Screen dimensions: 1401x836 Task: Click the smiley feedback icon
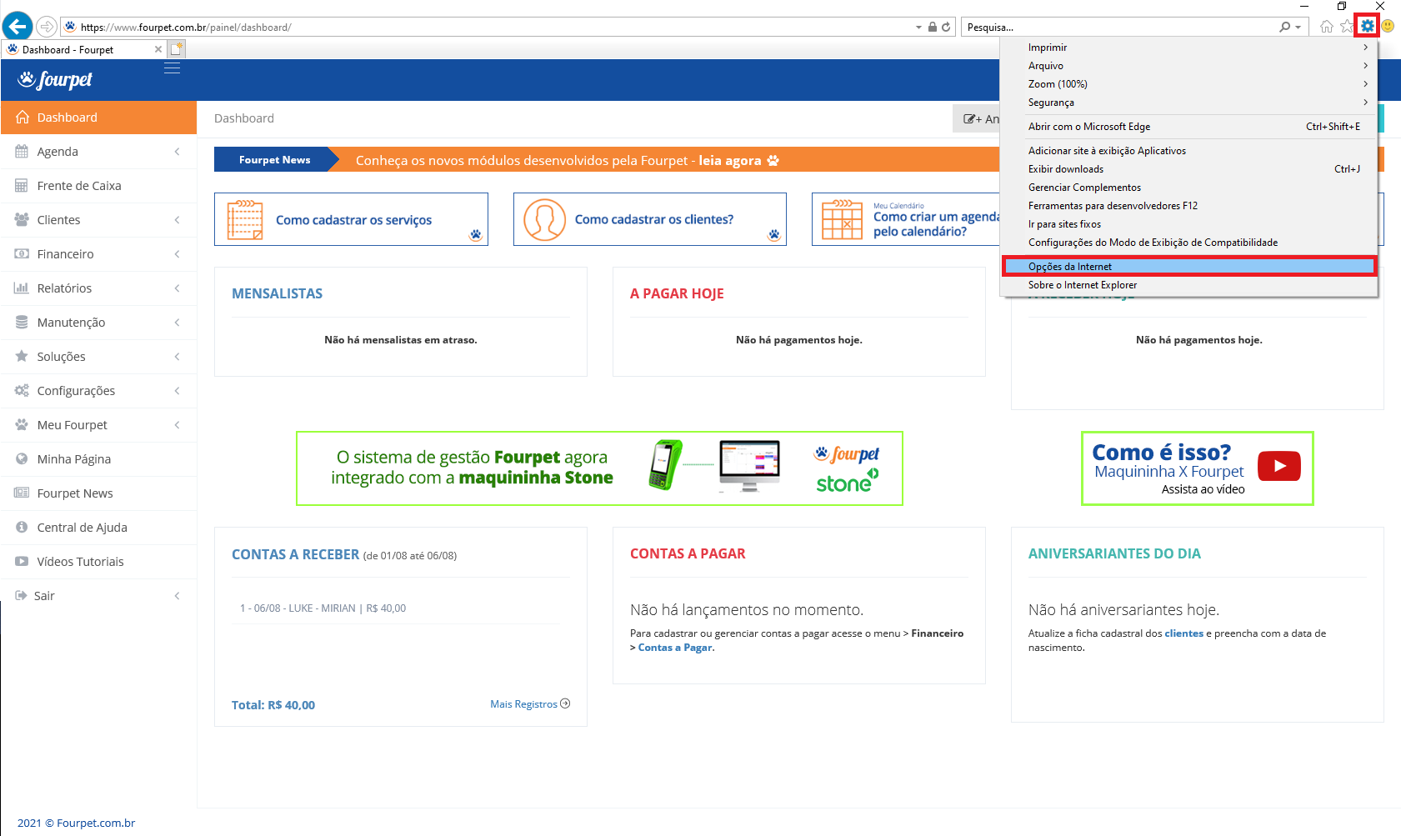pos(1388,27)
